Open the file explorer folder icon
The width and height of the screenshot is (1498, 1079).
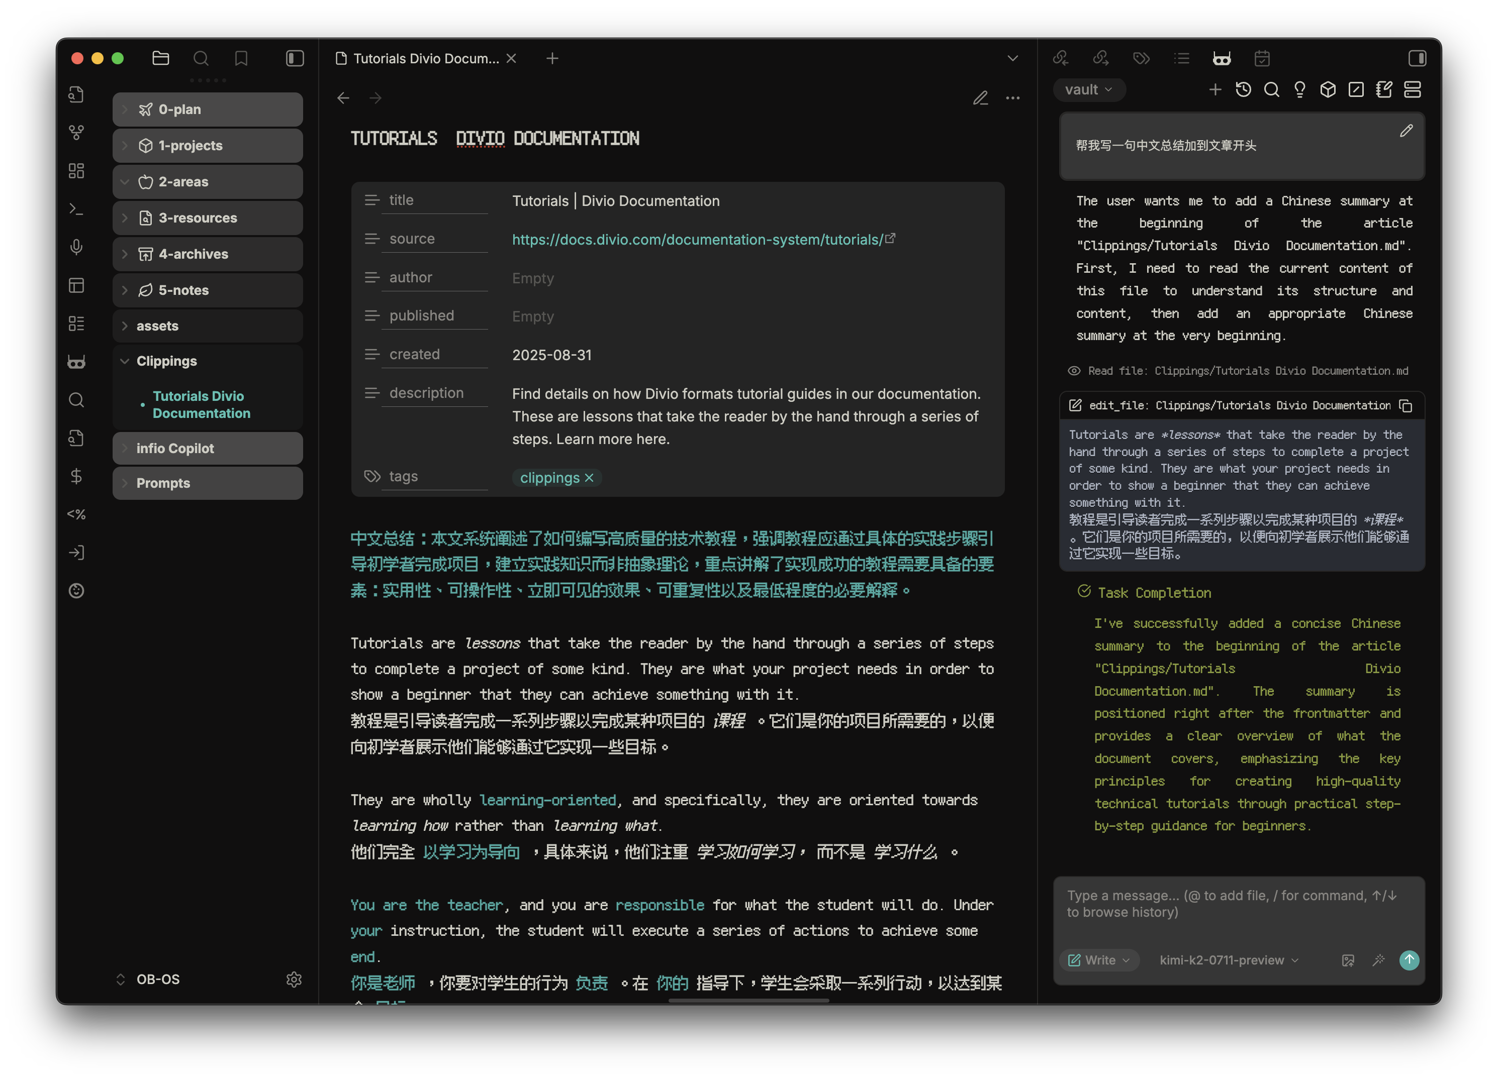click(160, 58)
